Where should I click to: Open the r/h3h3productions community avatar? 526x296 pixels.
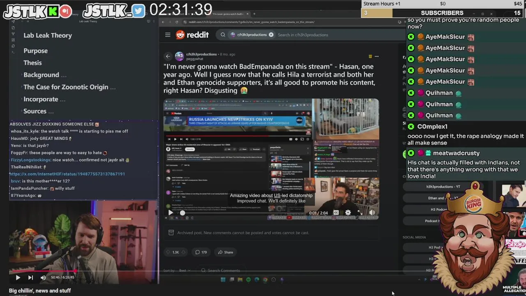click(179, 56)
